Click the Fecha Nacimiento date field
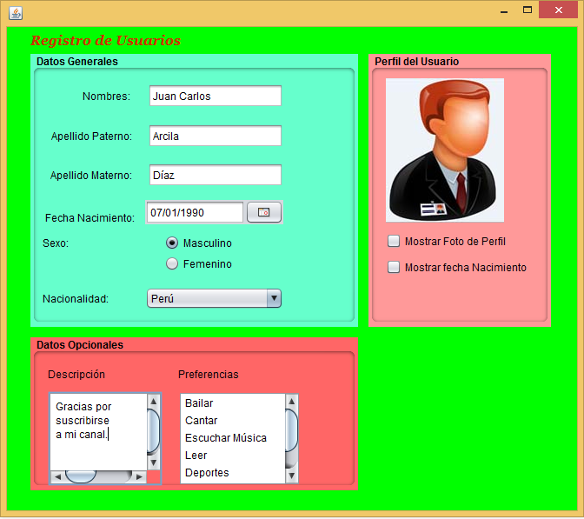 [195, 212]
